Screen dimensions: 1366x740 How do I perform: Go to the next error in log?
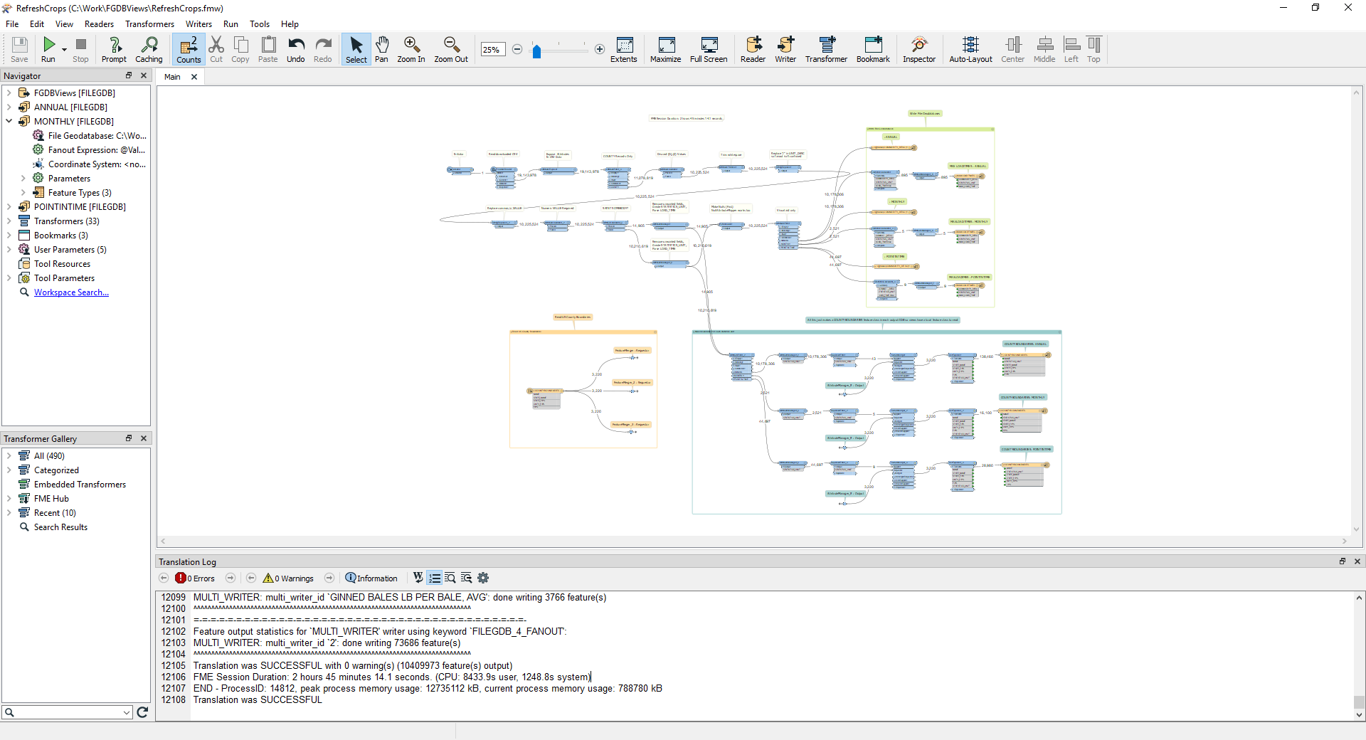[231, 578]
